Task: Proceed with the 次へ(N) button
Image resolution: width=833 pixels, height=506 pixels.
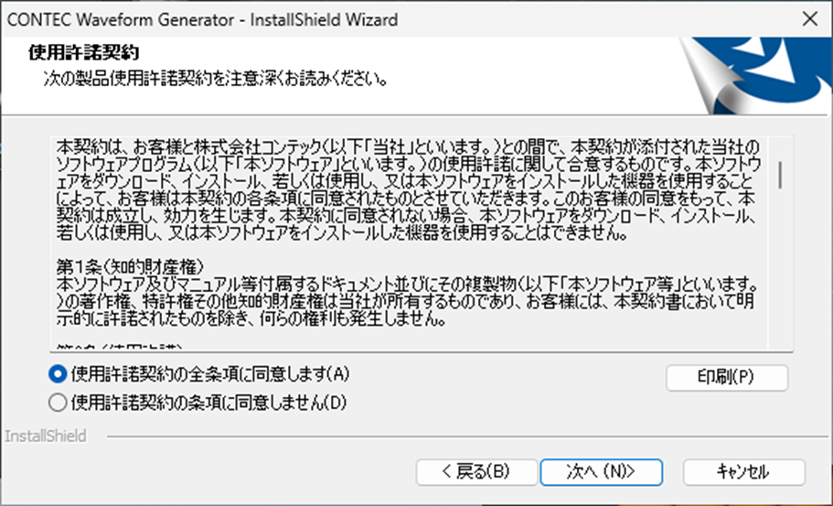Action: coord(602,472)
